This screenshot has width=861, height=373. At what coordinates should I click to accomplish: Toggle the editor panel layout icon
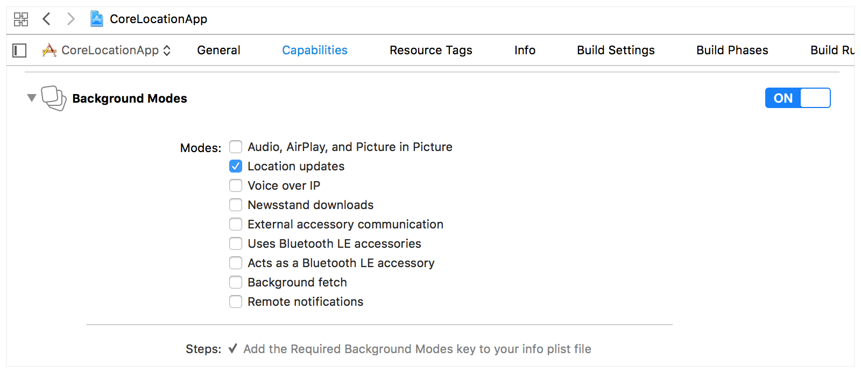pos(19,50)
